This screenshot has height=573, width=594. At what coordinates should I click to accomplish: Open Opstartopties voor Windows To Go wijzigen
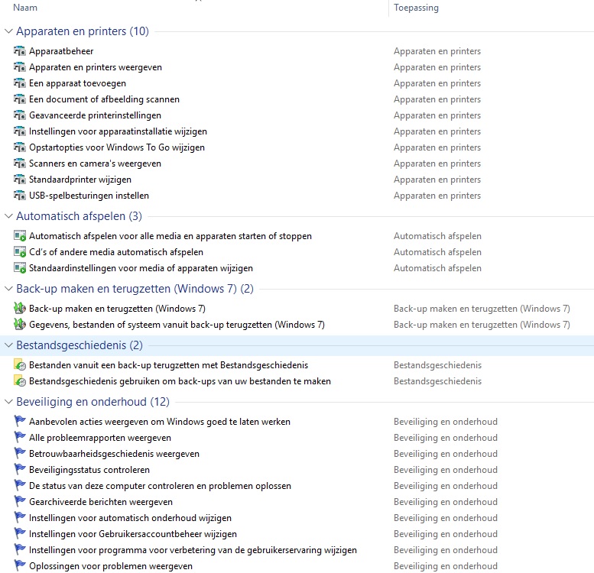click(117, 147)
